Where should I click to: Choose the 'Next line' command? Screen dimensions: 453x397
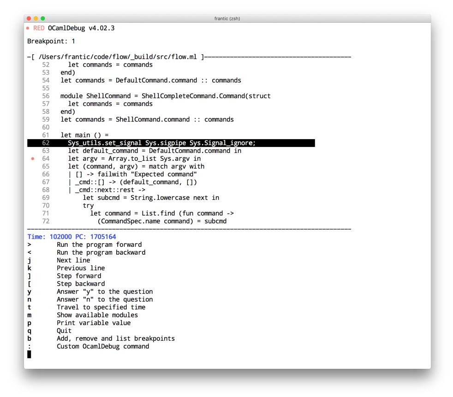click(x=73, y=260)
